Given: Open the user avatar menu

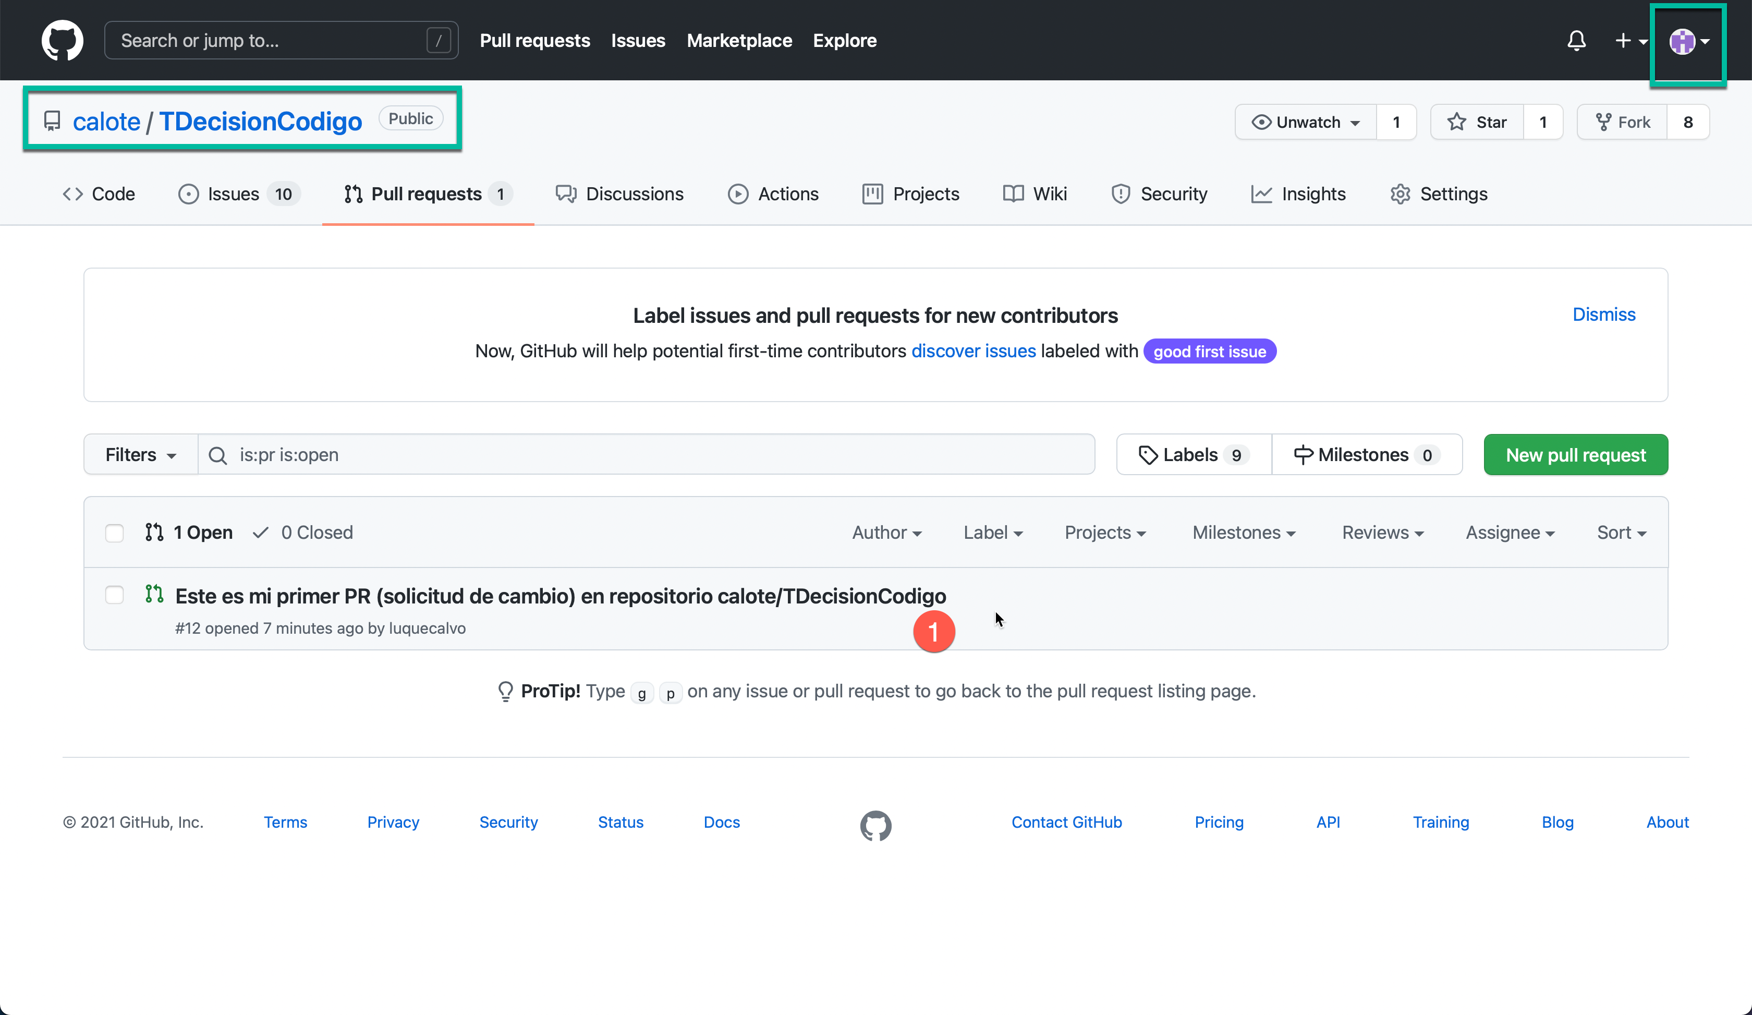Looking at the screenshot, I should (x=1689, y=41).
